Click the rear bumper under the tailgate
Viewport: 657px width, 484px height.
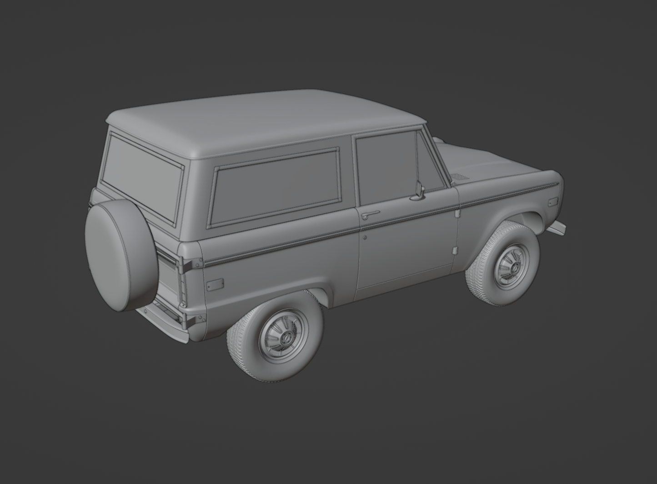[164, 326]
